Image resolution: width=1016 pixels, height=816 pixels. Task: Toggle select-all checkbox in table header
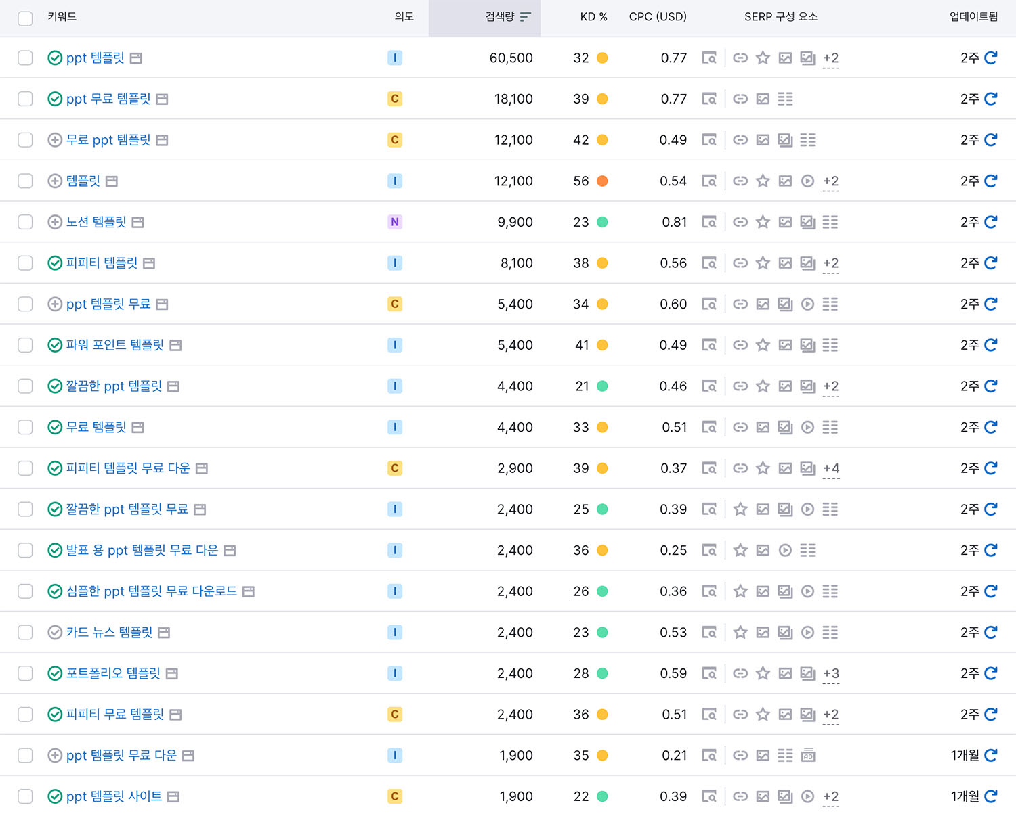tap(25, 18)
